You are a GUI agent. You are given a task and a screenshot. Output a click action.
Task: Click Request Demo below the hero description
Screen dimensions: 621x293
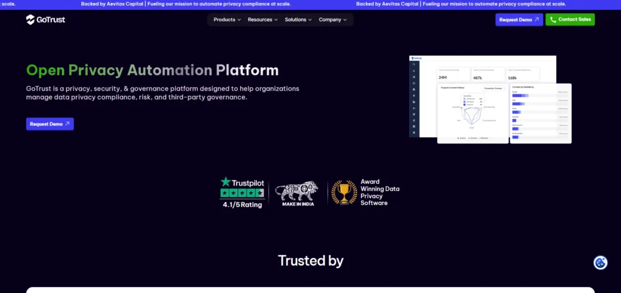[50, 124]
